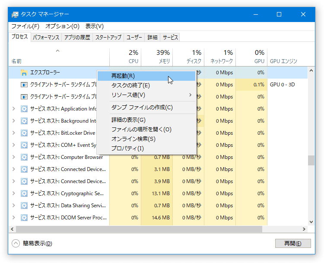Expand the Background Int service host
Image resolution: width=324 pixels, height=263 pixels.
tap(14, 121)
